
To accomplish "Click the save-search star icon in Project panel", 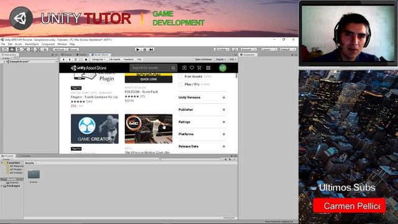I will tap(234, 159).
